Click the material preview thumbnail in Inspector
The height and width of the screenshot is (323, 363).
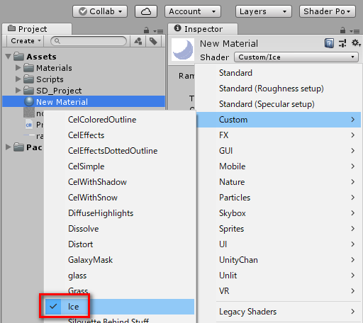tap(183, 50)
